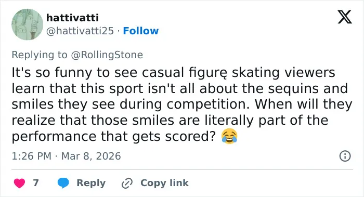Image resolution: width=364 pixels, height=197 pixels.
Task: Click the Replying to label
Action: [x=40, y=55]
